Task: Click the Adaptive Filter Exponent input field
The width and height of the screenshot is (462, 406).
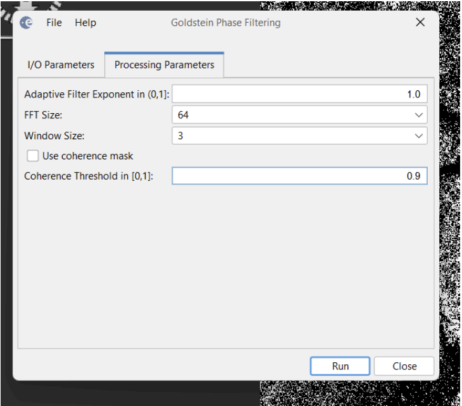Action: click(x=299, y=94)
